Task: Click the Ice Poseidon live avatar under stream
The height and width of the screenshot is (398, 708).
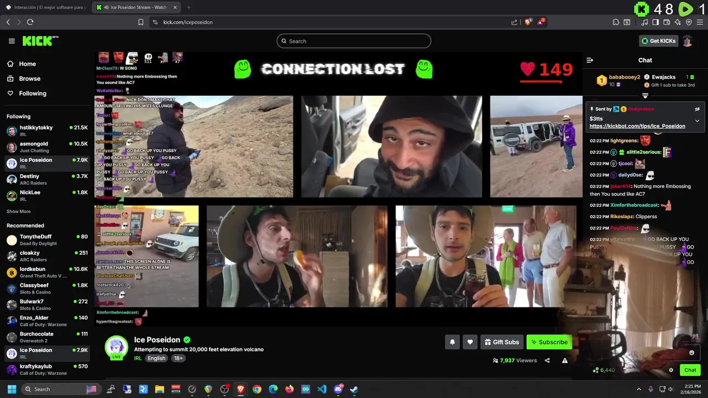Action: click(117, 347)
